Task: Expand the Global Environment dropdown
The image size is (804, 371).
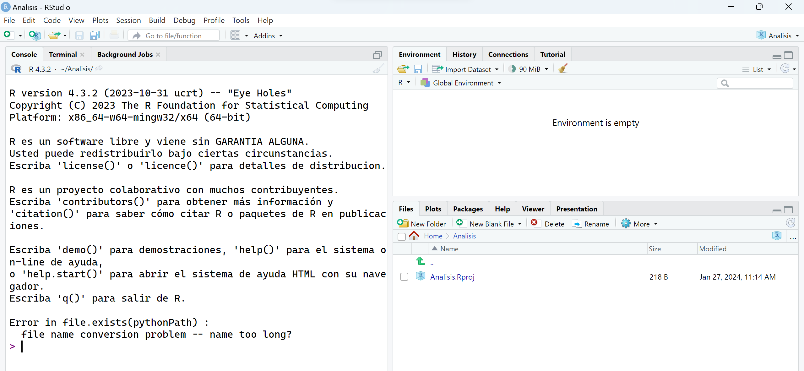Action: [x=463, y=83]
